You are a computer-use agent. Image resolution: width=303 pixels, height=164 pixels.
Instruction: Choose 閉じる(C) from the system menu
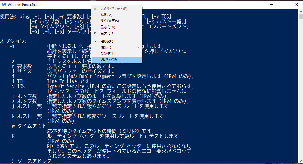click(x=107, y=41)
